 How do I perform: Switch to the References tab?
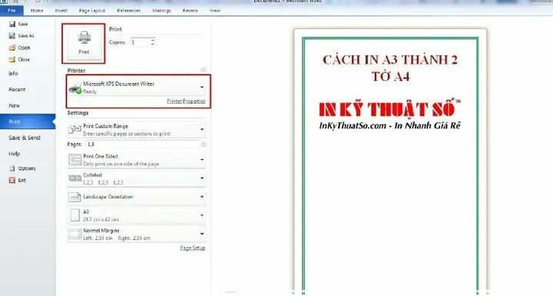coord(129,11)
